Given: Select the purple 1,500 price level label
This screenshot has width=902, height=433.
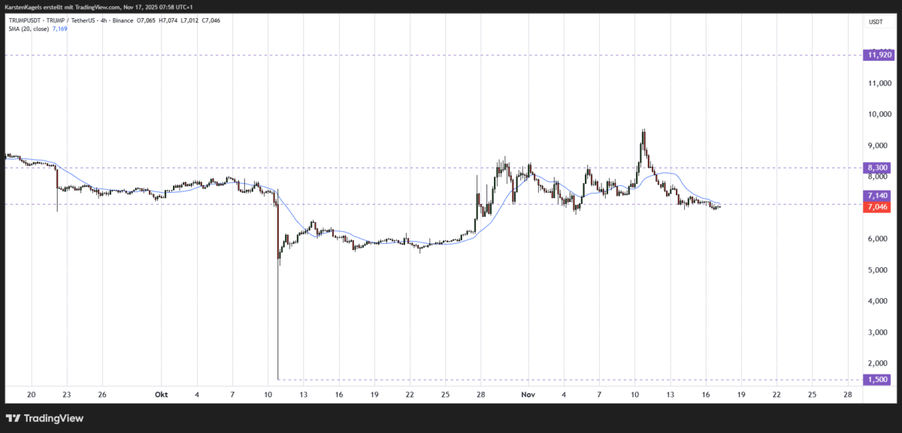Looking at the screenshot, I should 876,377.
